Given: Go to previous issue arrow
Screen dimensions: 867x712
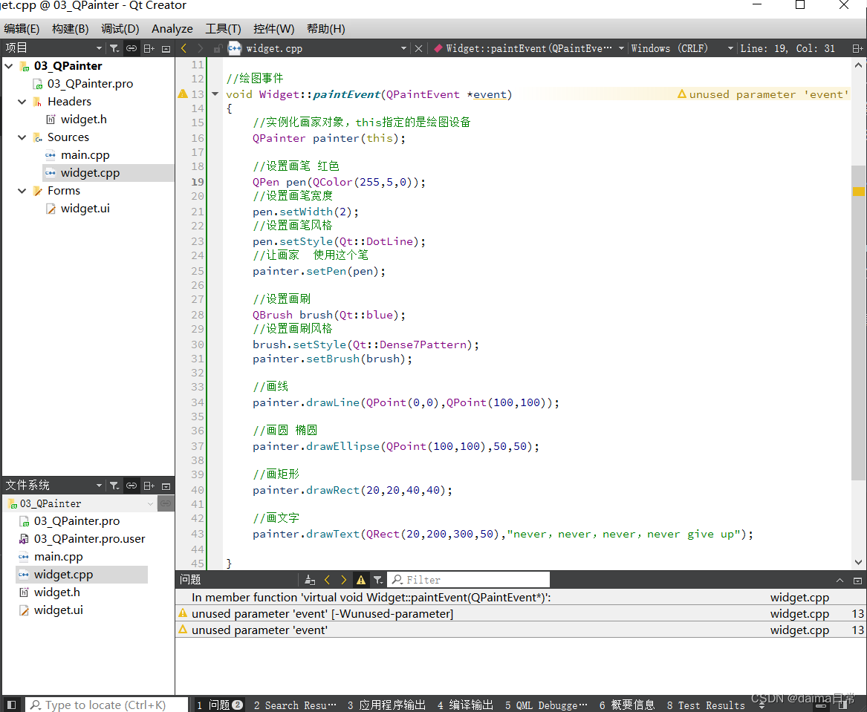Looking at the screenshot, I should point(328,580).
